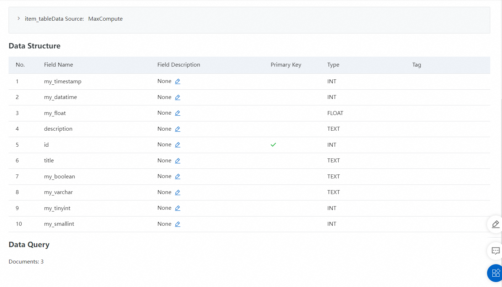Edit description of my_varchar field
The height and width of the screenshot is (287, 502).
178,192
